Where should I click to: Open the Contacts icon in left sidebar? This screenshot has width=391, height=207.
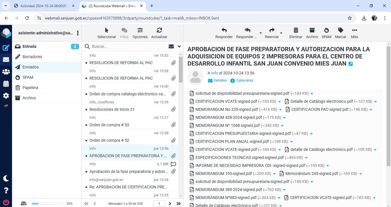(x=6, y=72)
